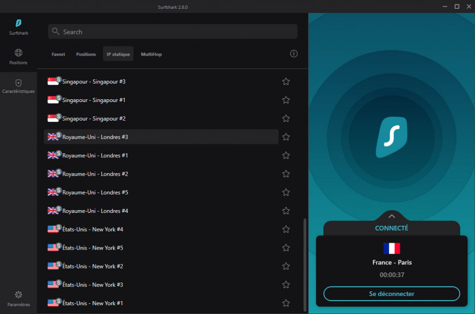Connect to Singapour - Singapour #3
This screenshot has height=314, width=475.
161,82
